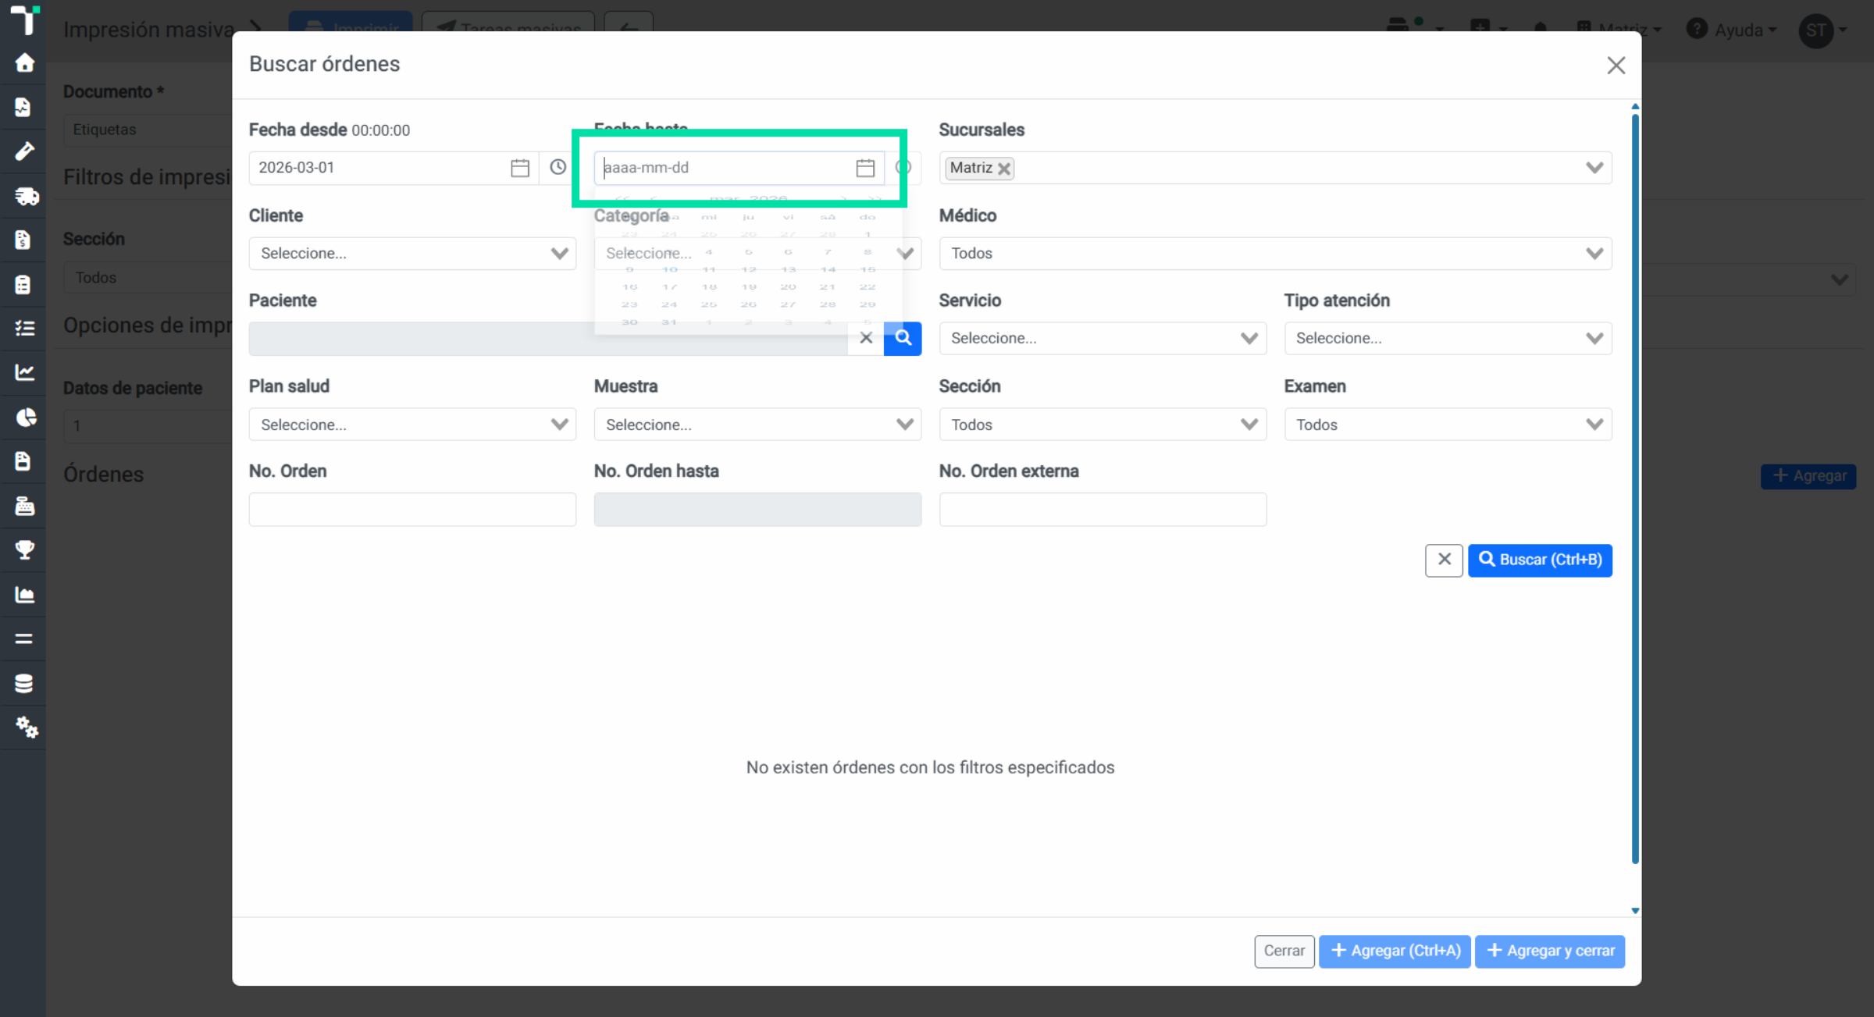Open the trophy icon in the sidebar

pos(24,550)
